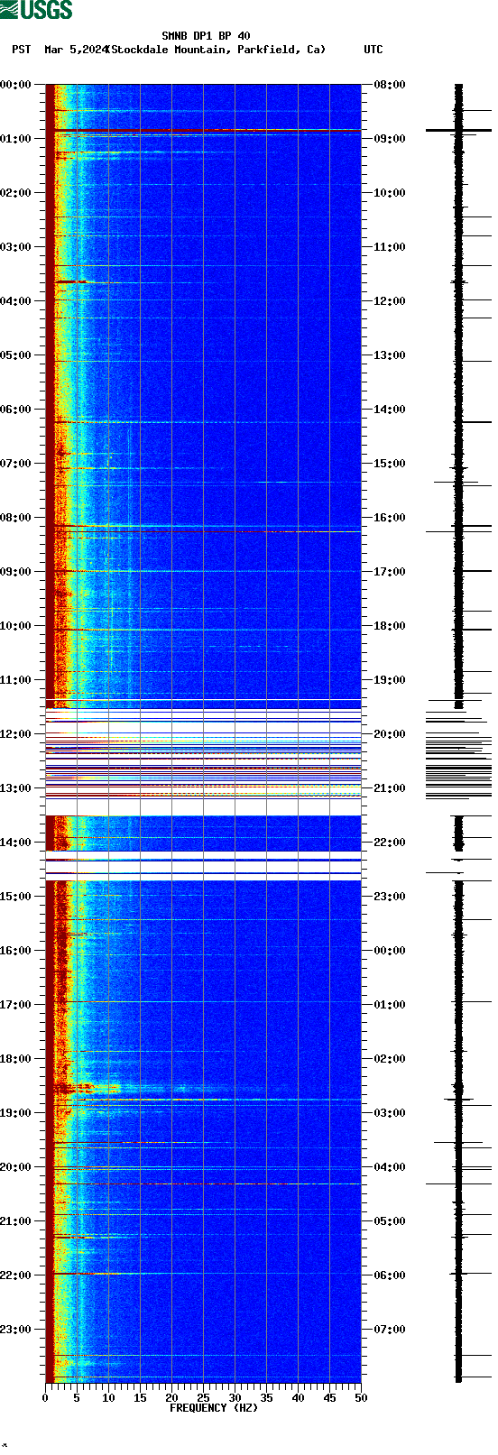Click the white data-gap band just after 13:00 PST

pyautogui.click(x=203, y=806)
